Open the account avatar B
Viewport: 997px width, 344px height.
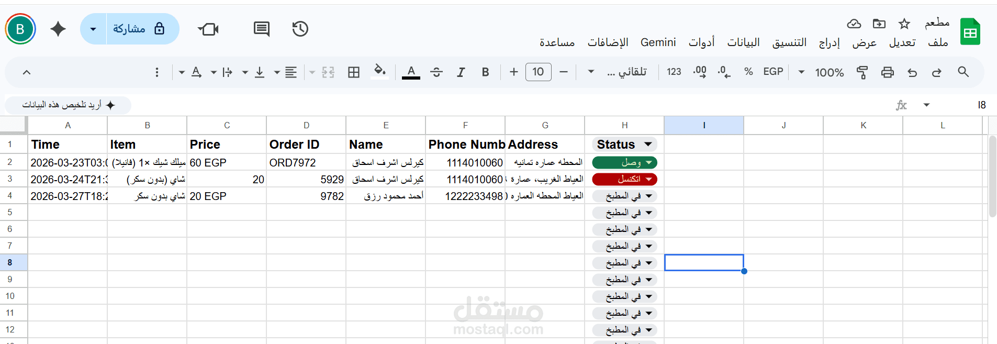[20, 29]
